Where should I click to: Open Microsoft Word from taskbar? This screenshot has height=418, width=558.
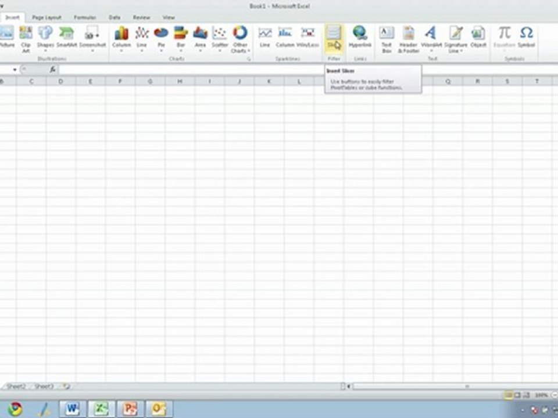[x=72, y=409]
